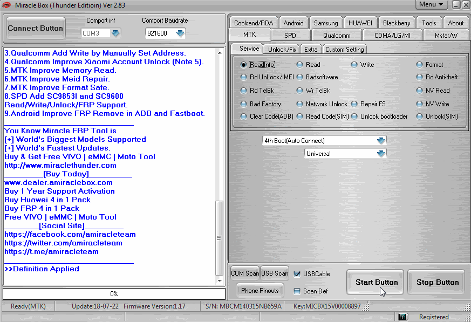Open the Samsung tab
The image size is (471, 322).
pos(326,23)
